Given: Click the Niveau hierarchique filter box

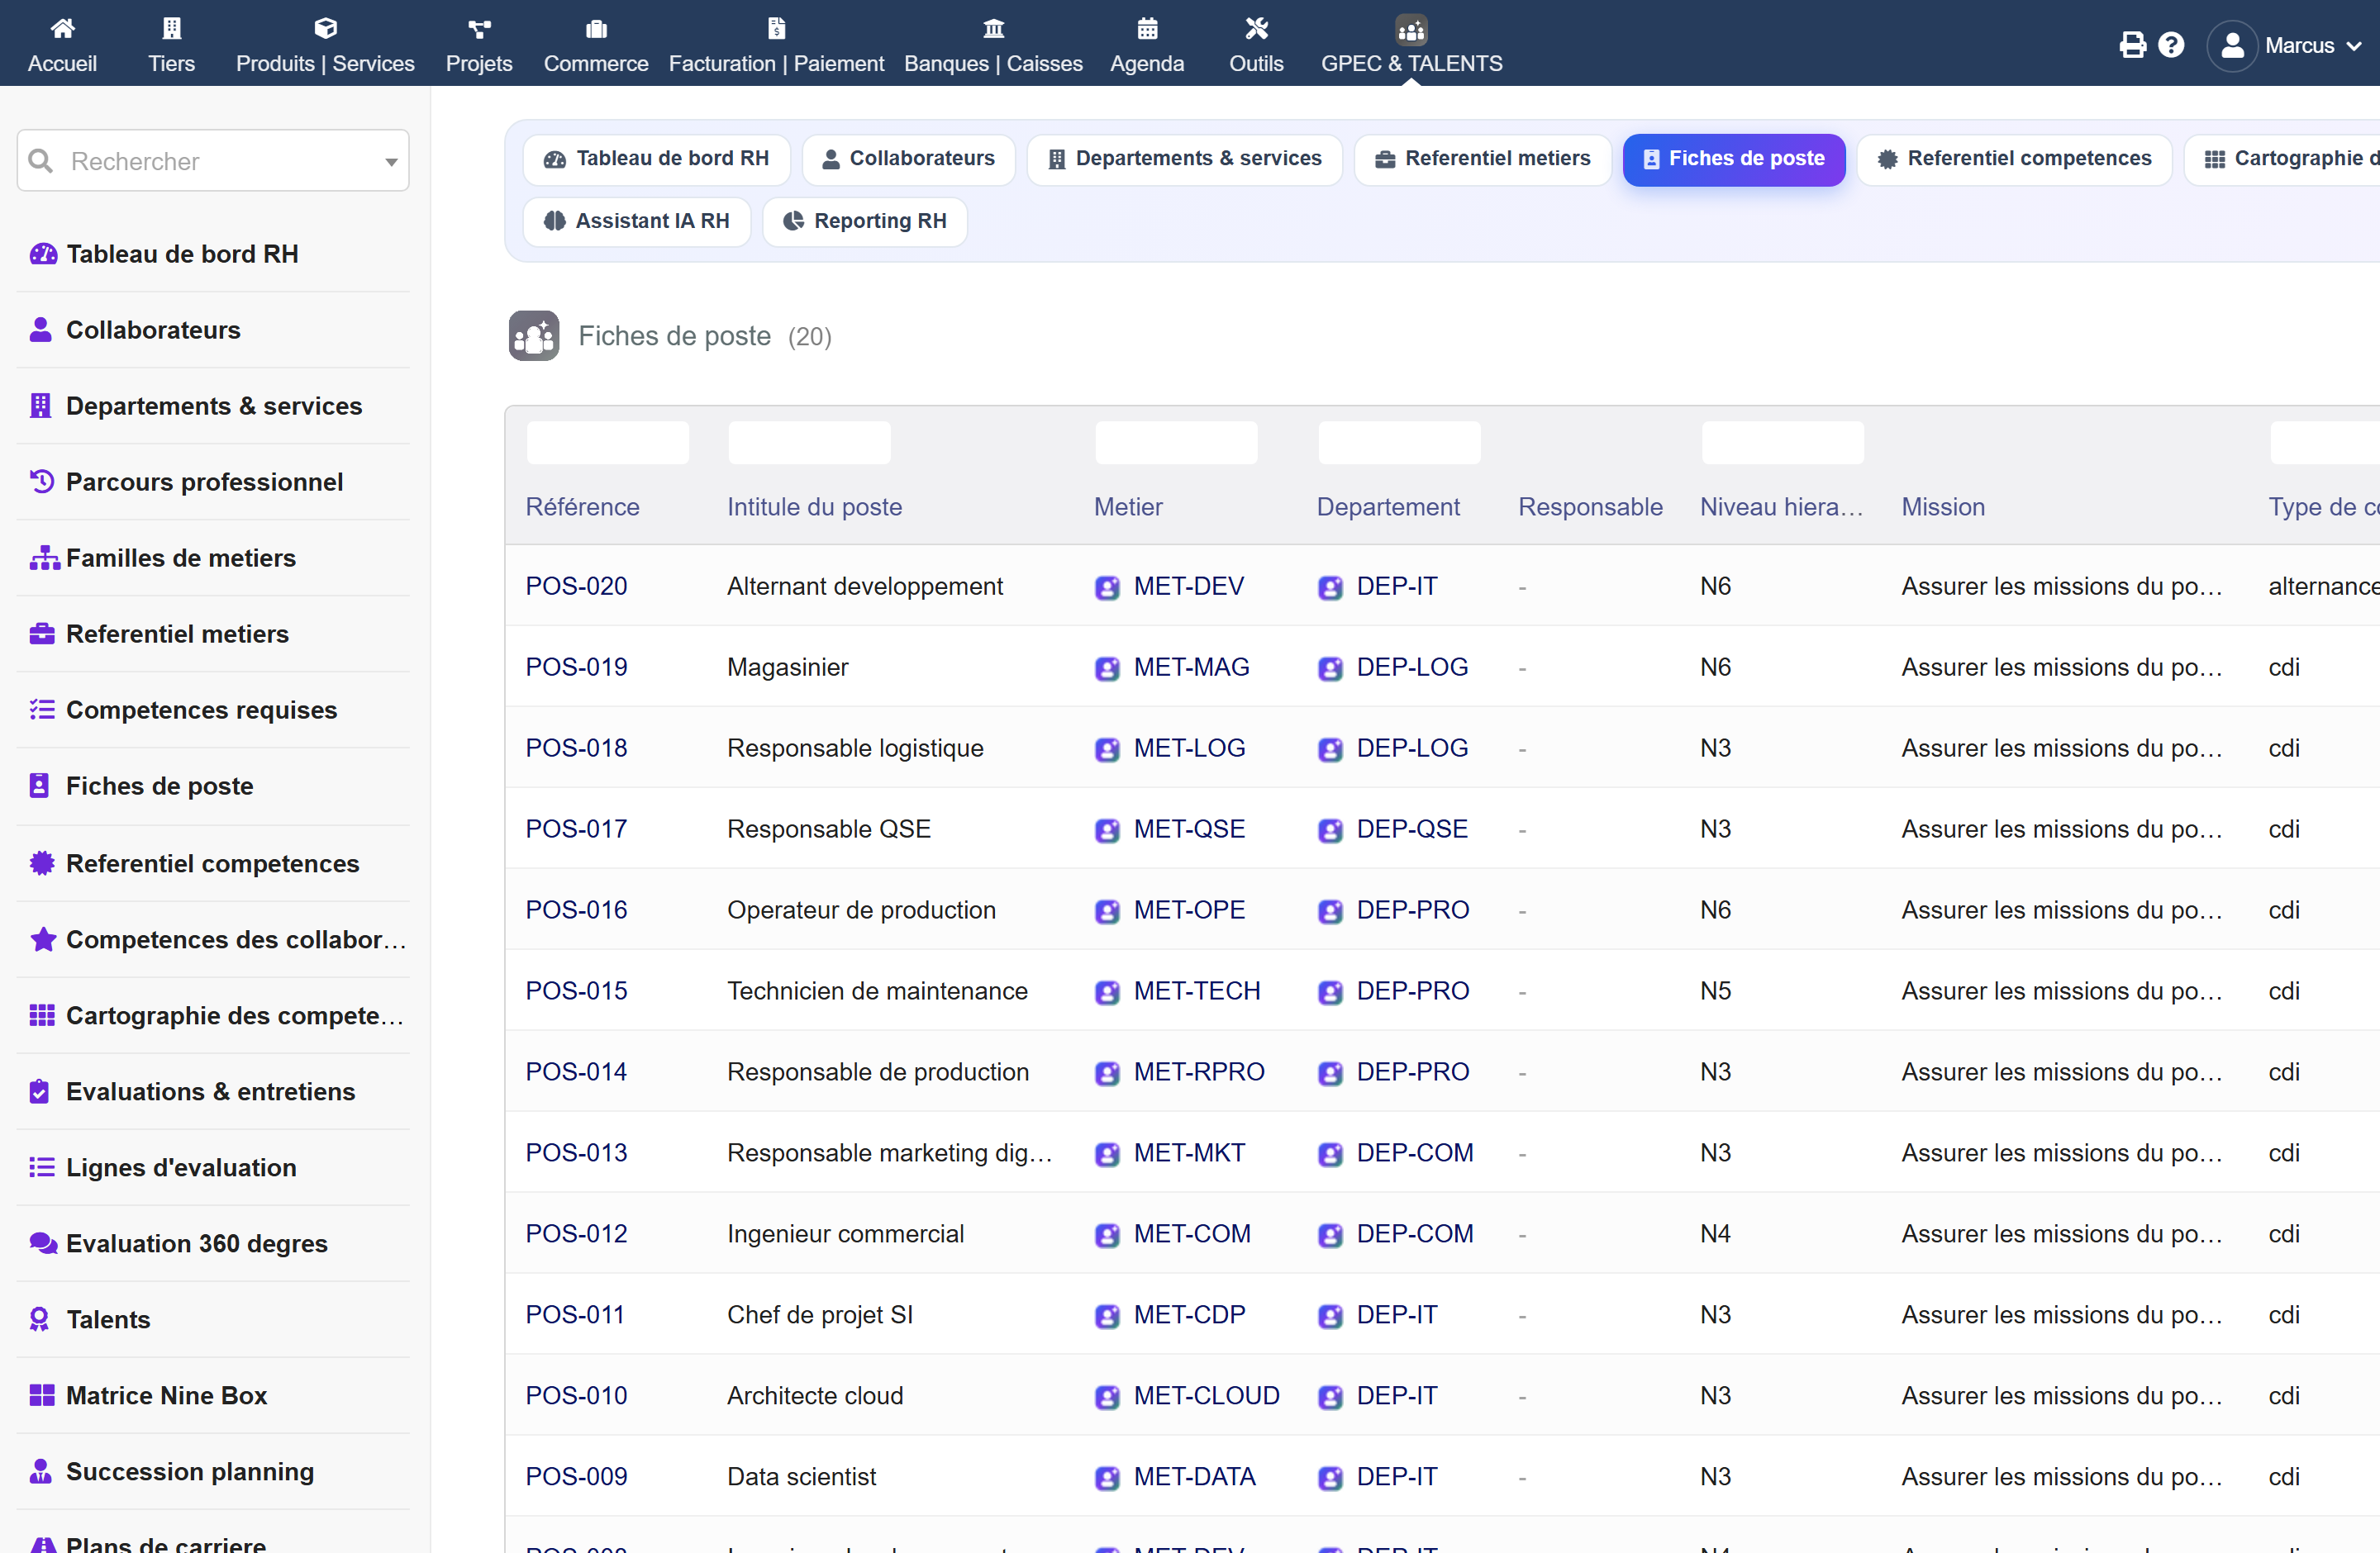Looking at the screenshot, I should [x=1783, y=443].
